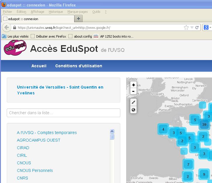This screenshot has width=212, height=183.
Task: Click the Firefox logo in the title bar
Action: (4, 5)
